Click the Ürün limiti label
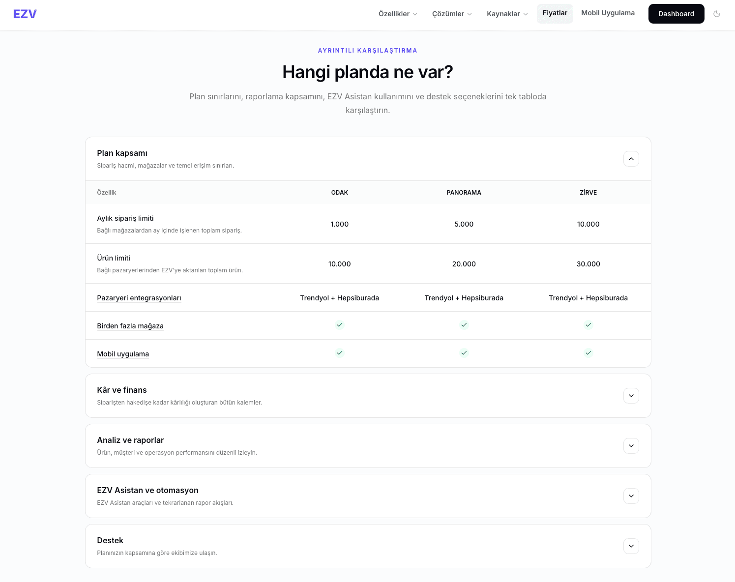The image size is (735, 582). click(114, 258)
